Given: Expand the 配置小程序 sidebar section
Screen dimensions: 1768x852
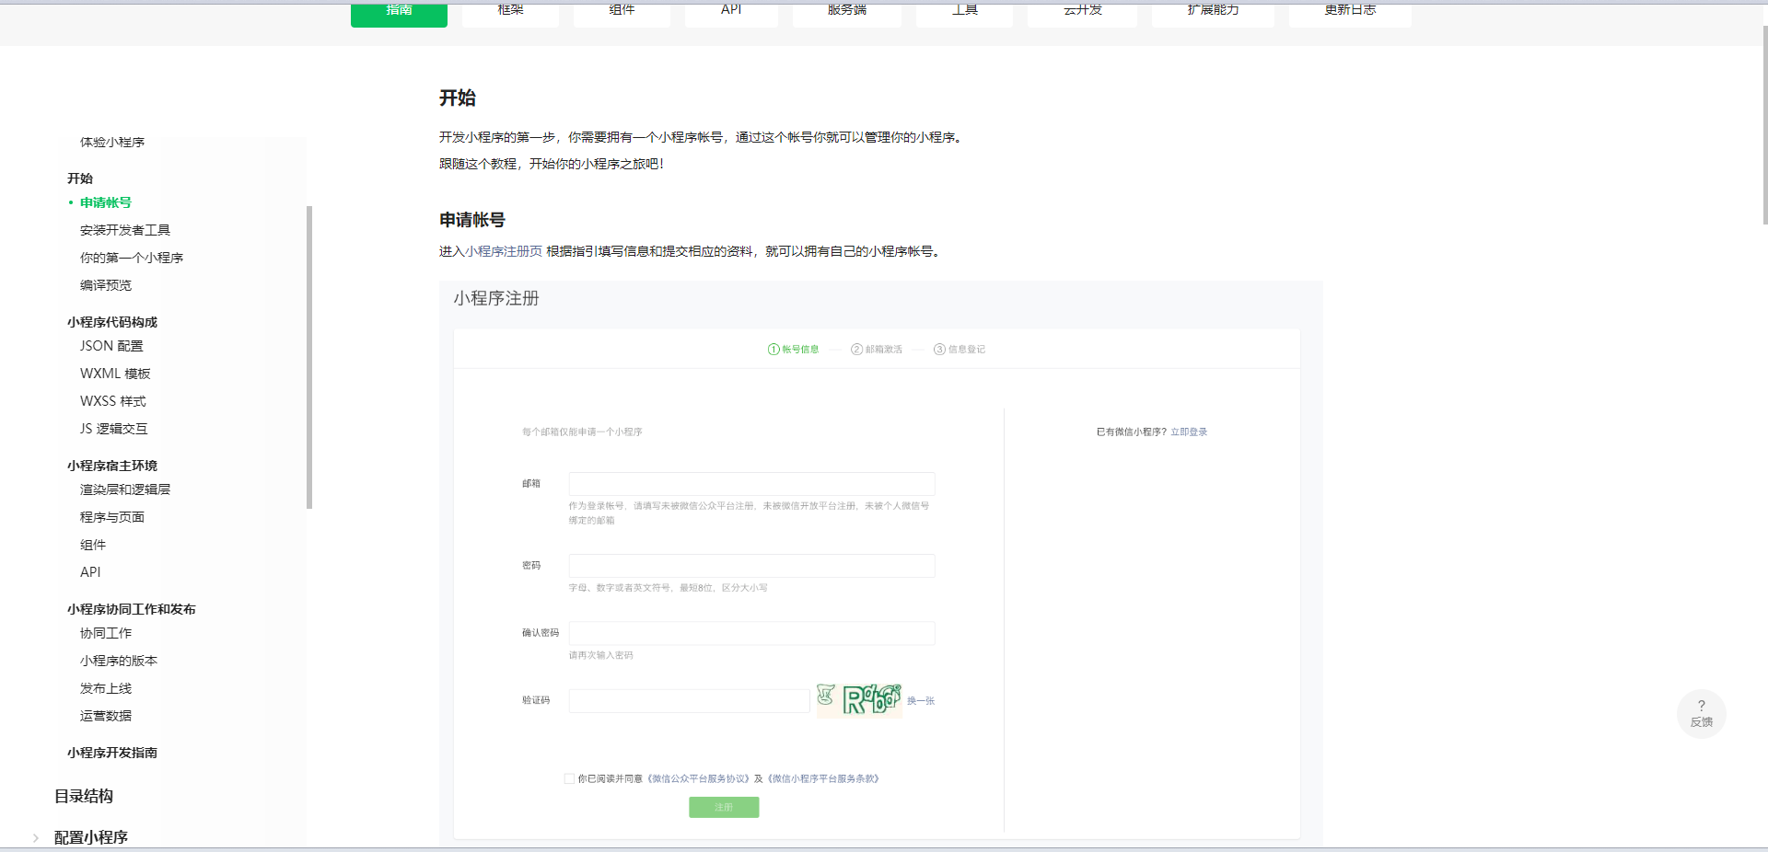Looking at the screenshot, I should 89,837.
